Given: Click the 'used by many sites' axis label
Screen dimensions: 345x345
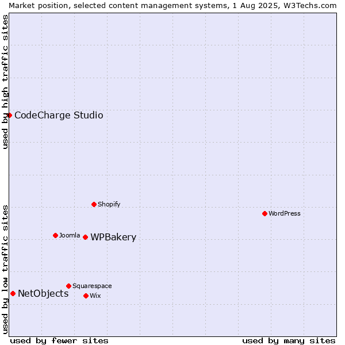Looking at the screenshot, I should click(x=289, y=341).
